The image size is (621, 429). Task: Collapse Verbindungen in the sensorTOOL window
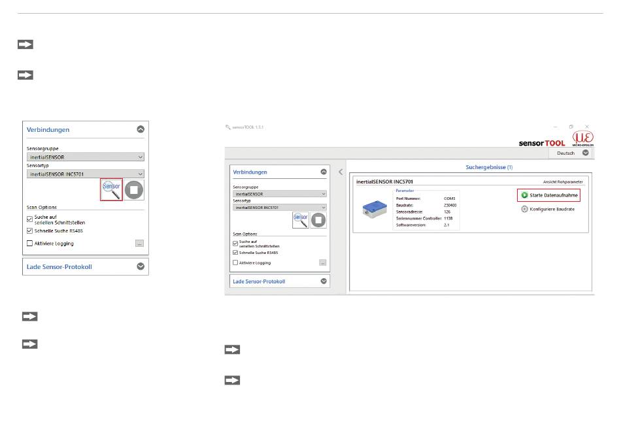(324, 172)
